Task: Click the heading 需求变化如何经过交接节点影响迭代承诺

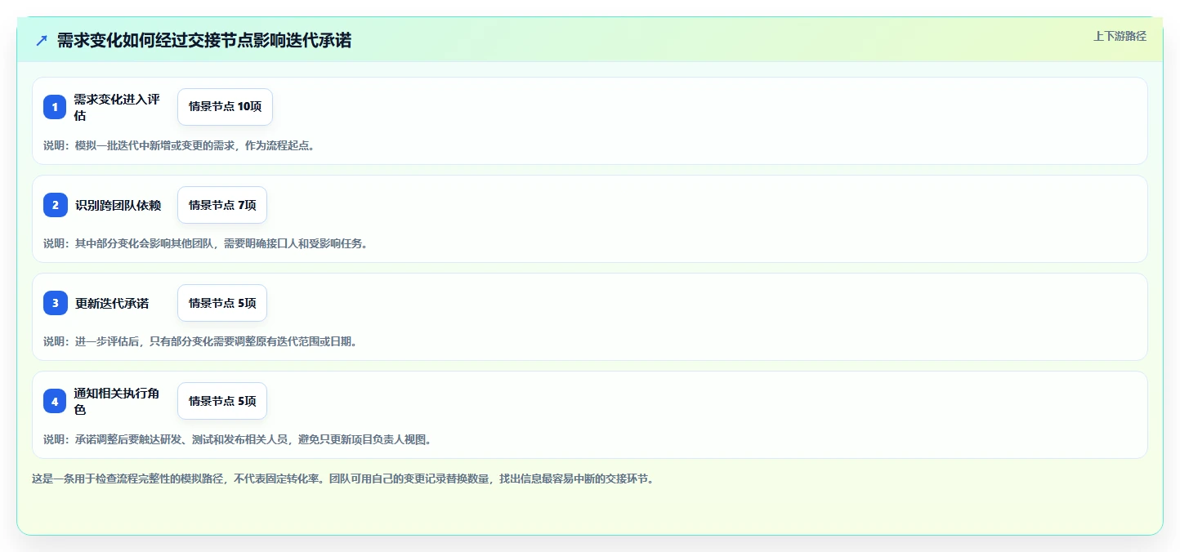Action: (x=204, y=41)
